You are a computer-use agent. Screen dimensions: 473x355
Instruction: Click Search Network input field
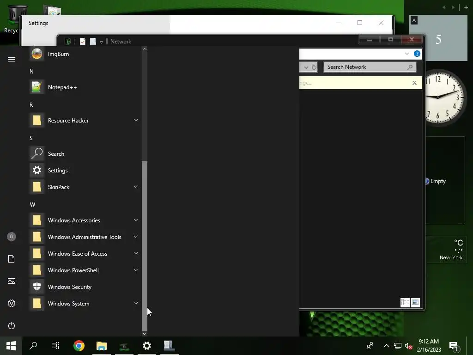[x=370, y=67]
